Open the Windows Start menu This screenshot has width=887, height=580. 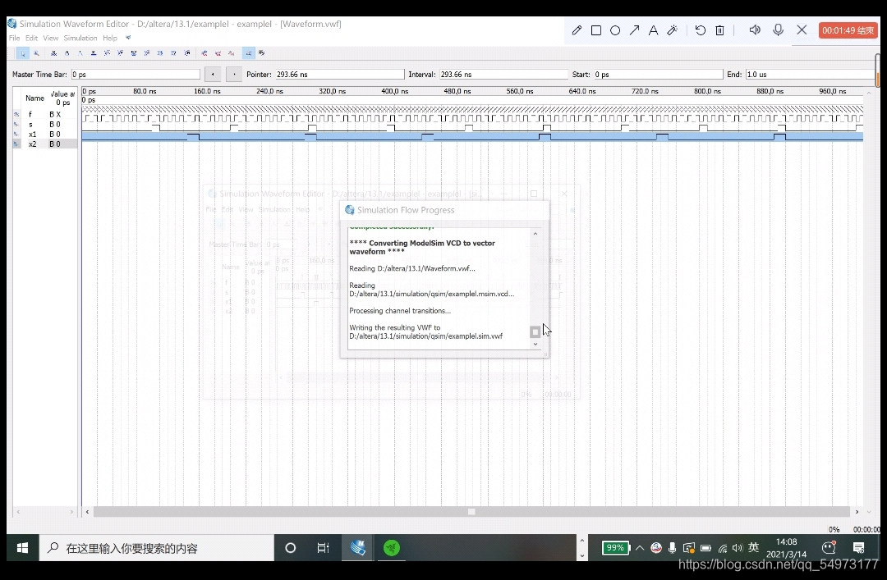(23, 548)
